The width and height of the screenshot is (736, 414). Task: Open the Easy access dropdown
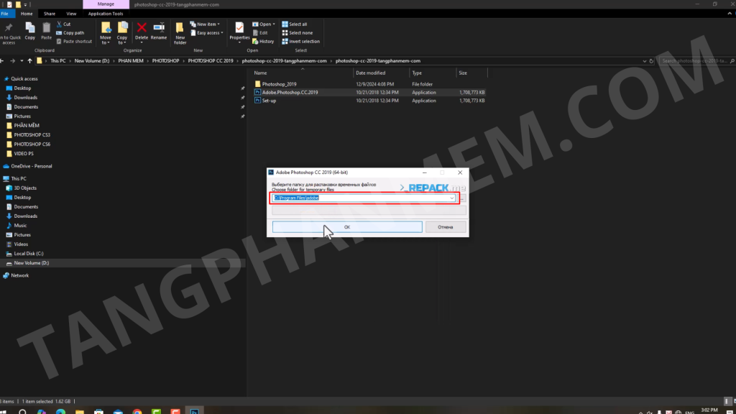click(210, 33)
